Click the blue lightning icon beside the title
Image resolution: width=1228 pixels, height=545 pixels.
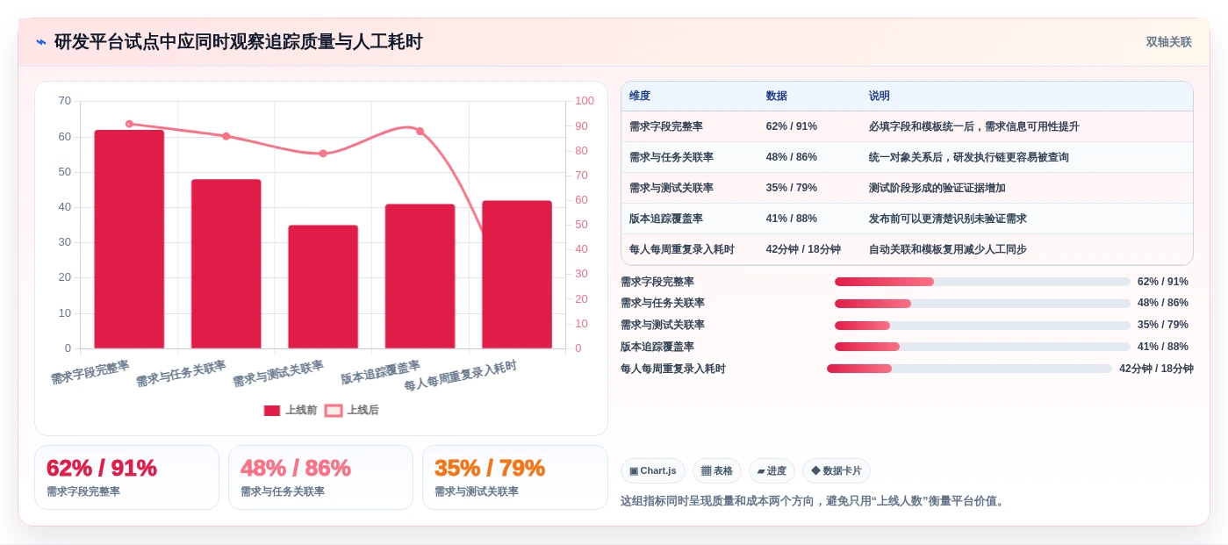click(41, 42)
